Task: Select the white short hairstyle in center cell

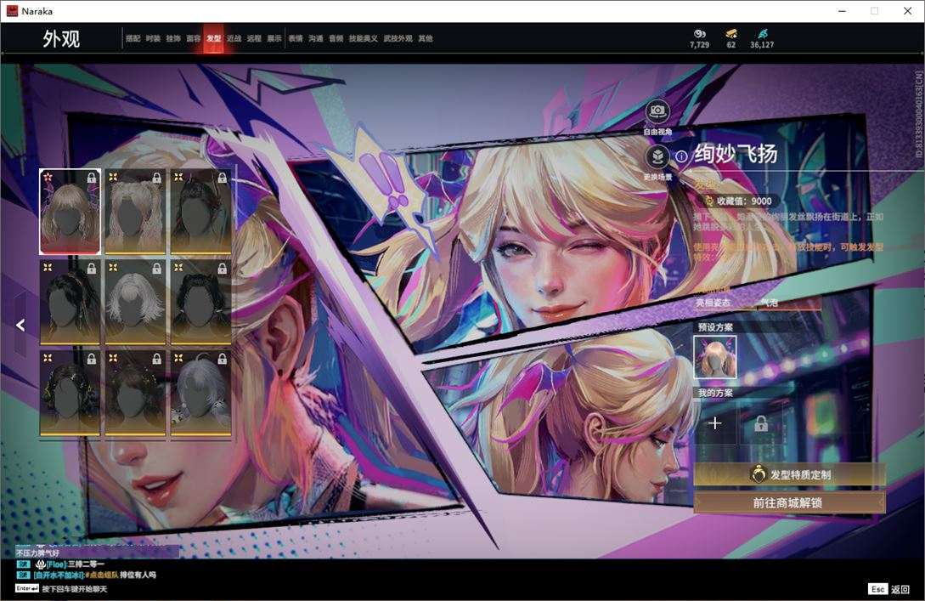Action: (135, 303)
